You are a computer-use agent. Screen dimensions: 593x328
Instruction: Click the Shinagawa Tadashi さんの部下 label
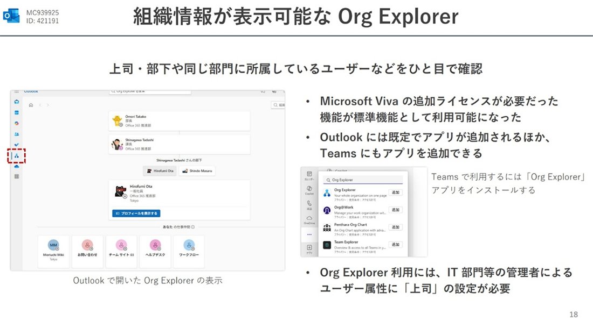[x=180, y=160]
